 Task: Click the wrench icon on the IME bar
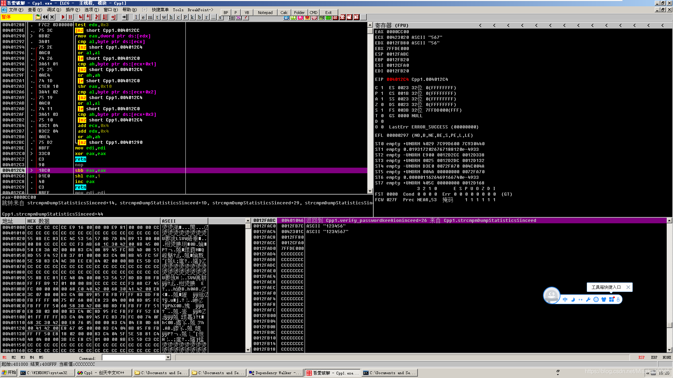pos(588,299)
